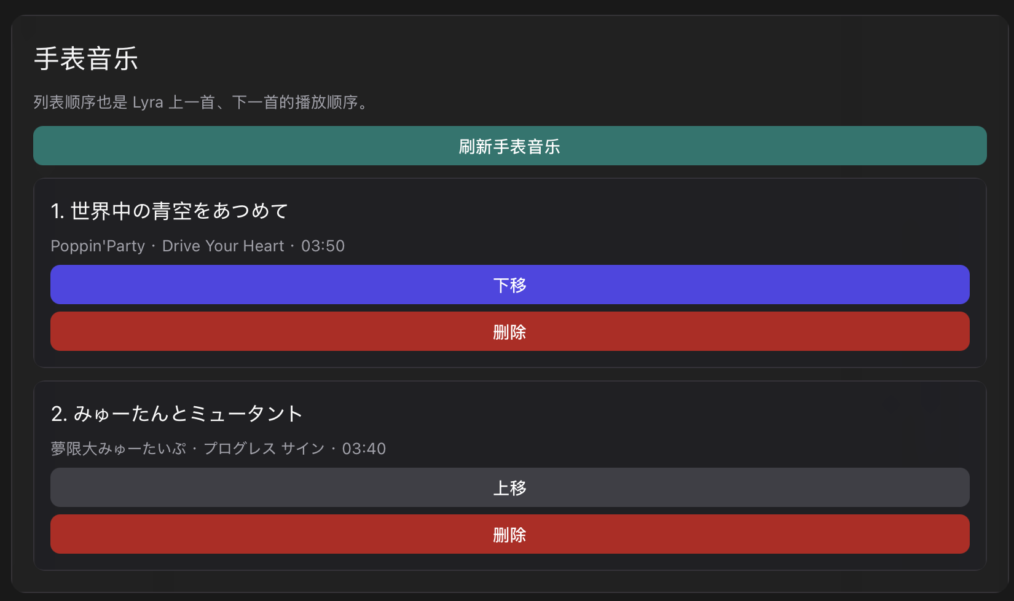
Task: Click the 手表音乐 page heading
Action: point(86,59)
